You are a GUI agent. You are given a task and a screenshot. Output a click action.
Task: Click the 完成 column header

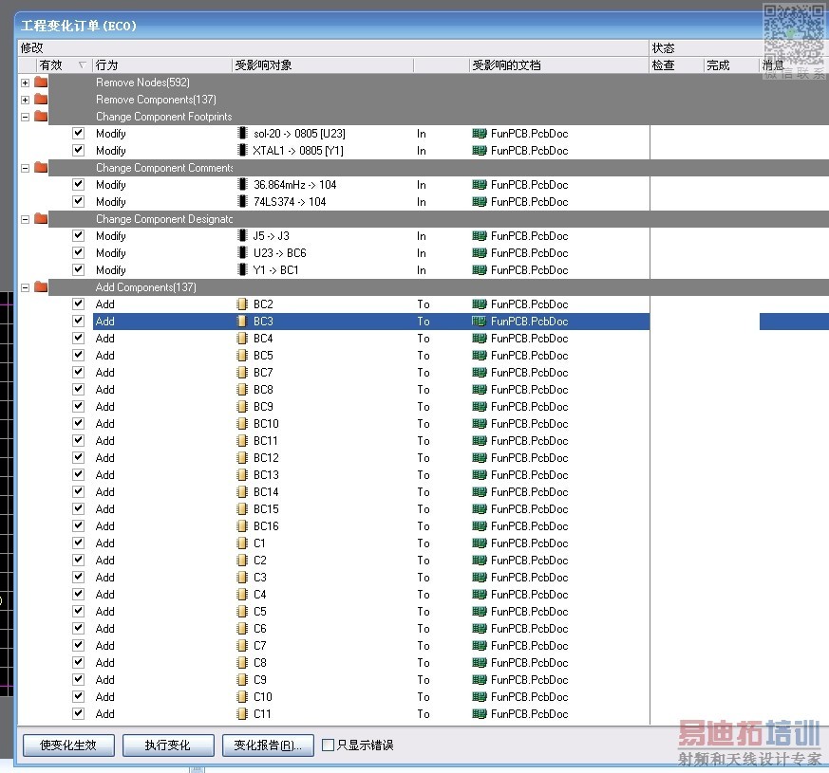tap(732, 64)
